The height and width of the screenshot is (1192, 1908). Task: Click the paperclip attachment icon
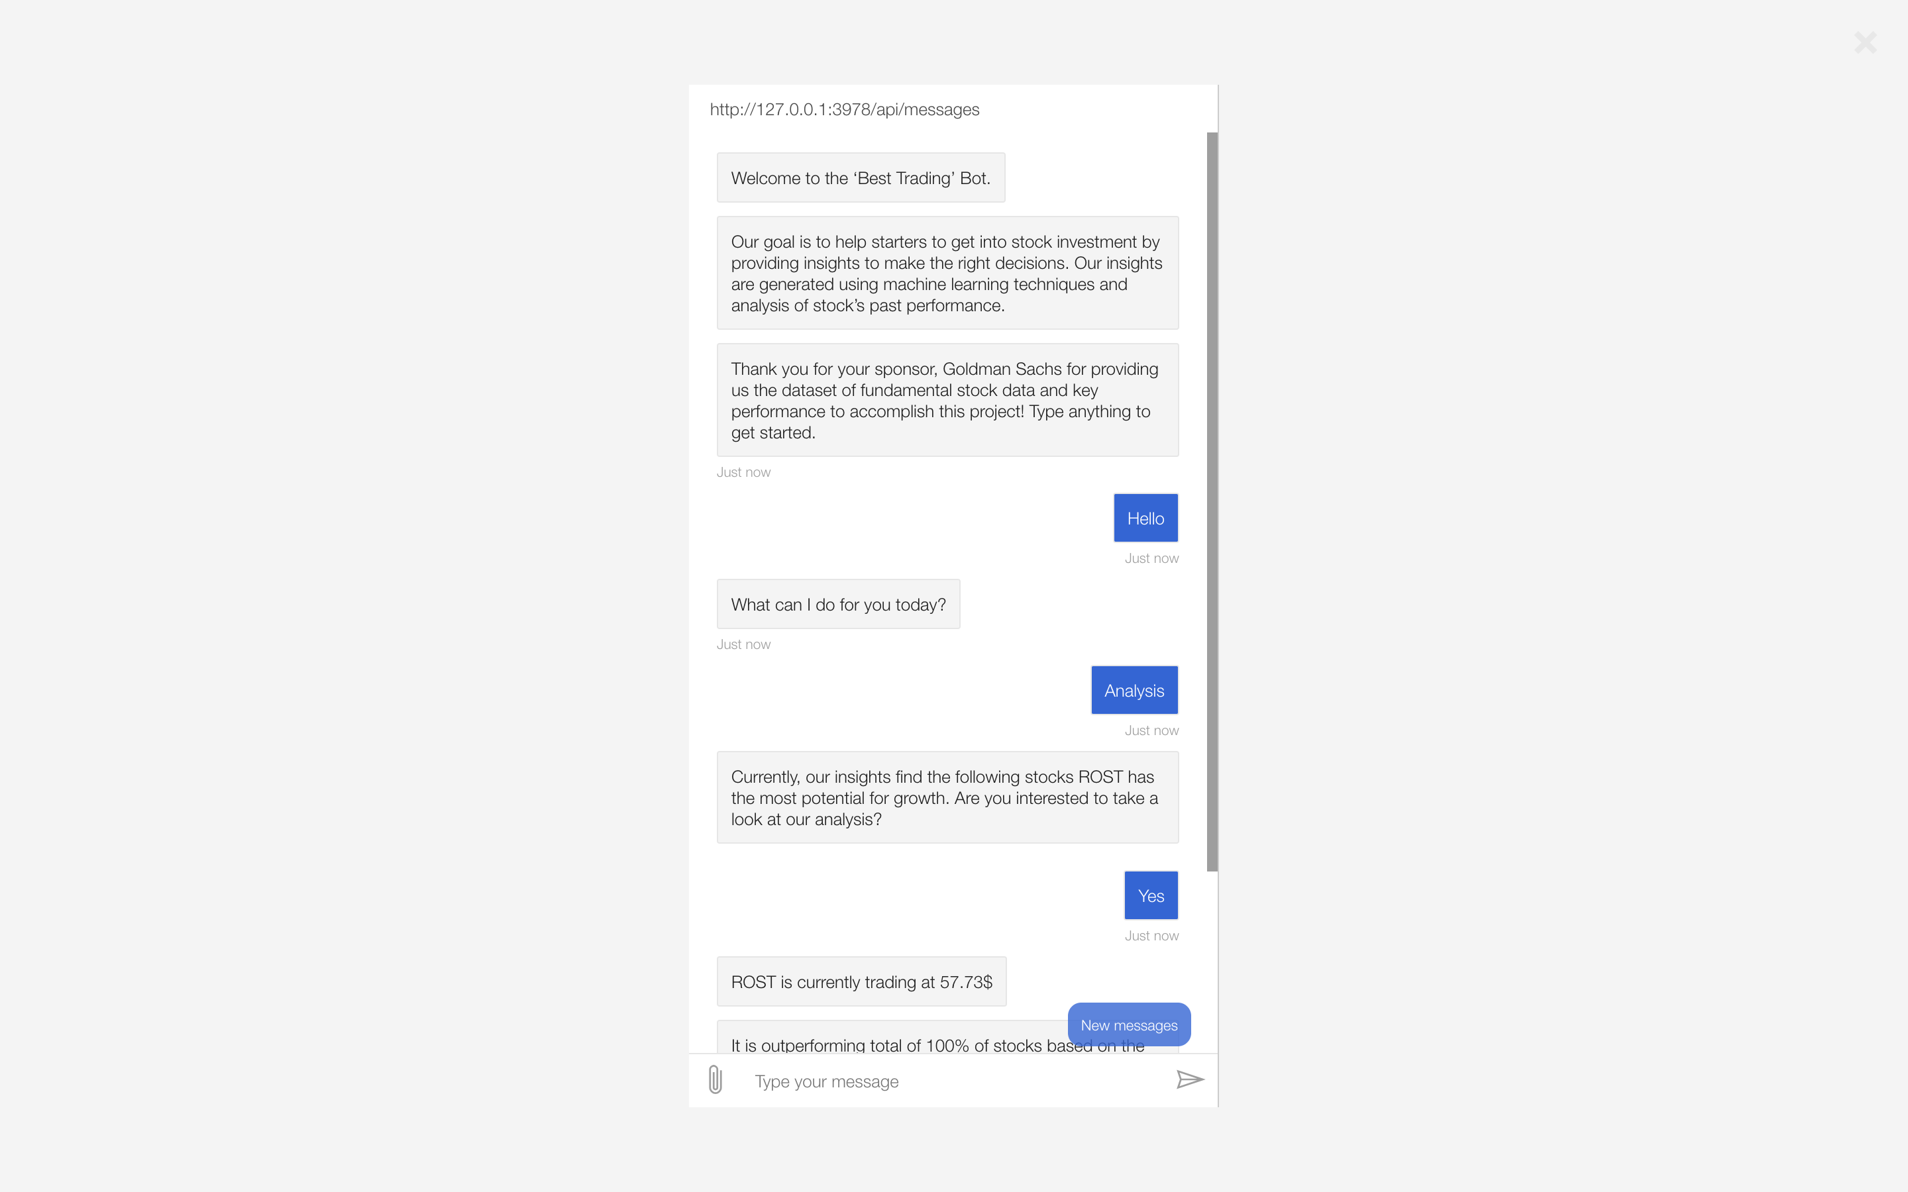[715, 1079]
